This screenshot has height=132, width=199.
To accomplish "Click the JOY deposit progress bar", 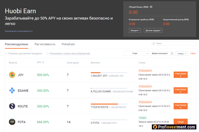I will 109,73.
